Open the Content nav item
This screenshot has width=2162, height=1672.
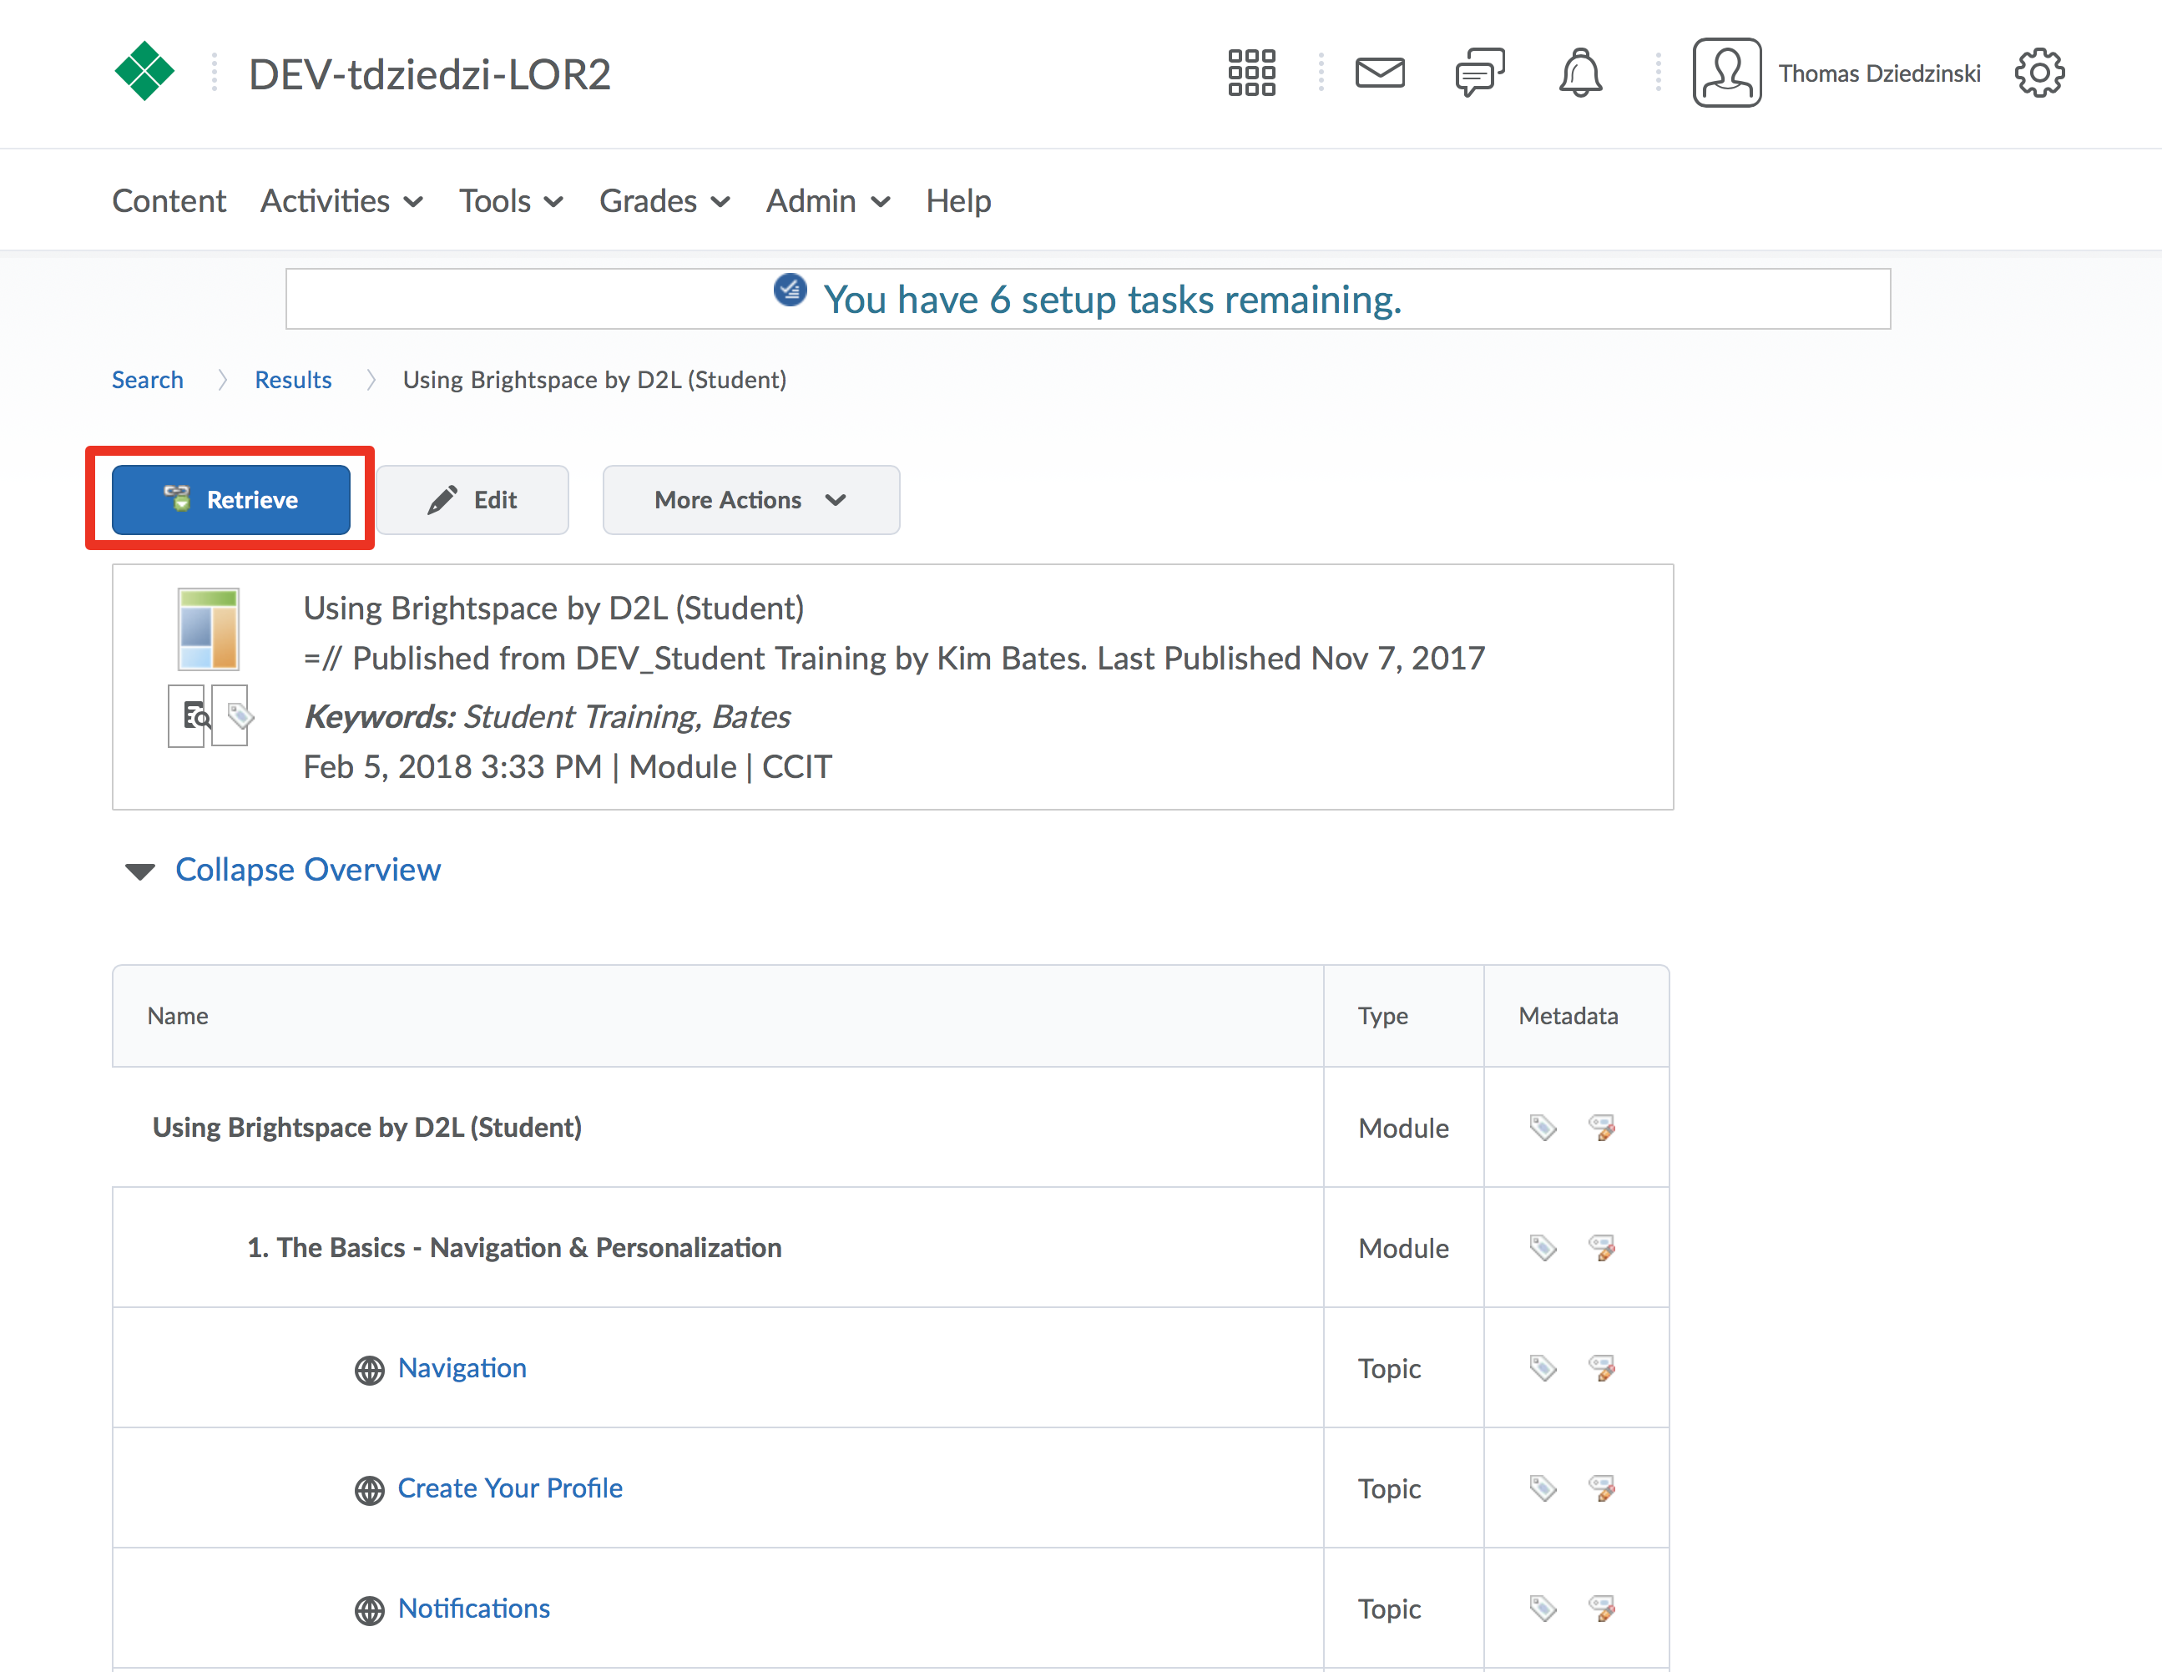pyautogui.click(x=169, y=201)
